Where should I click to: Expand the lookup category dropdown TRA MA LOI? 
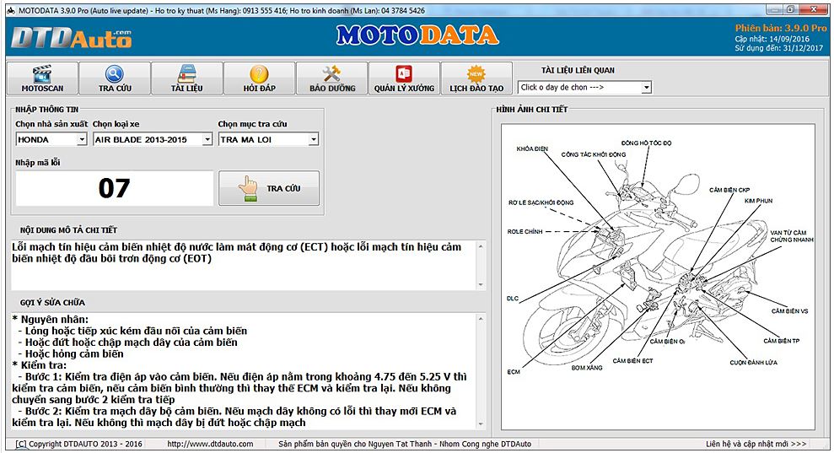pos(314,139)
